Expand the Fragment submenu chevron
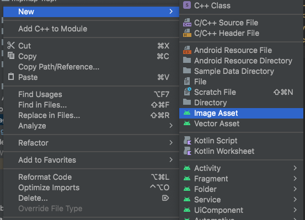 [x=295, y=179]
